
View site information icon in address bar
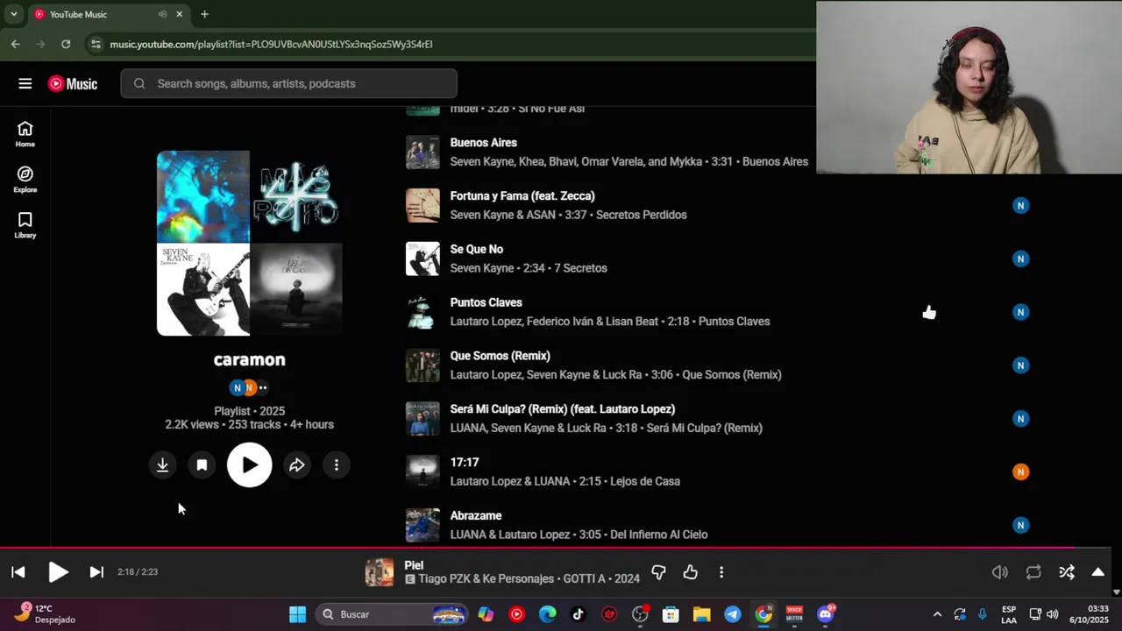pyautogui.click(x=96, y=44)
